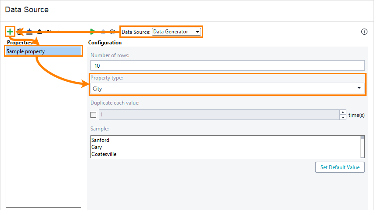Increase duplicate count with the up stepper arrow
This screenshot has width=374, height=210.
(x=342, y=112)
